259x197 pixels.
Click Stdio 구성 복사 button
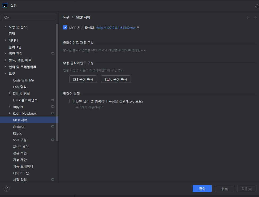(x=116, y=79)
